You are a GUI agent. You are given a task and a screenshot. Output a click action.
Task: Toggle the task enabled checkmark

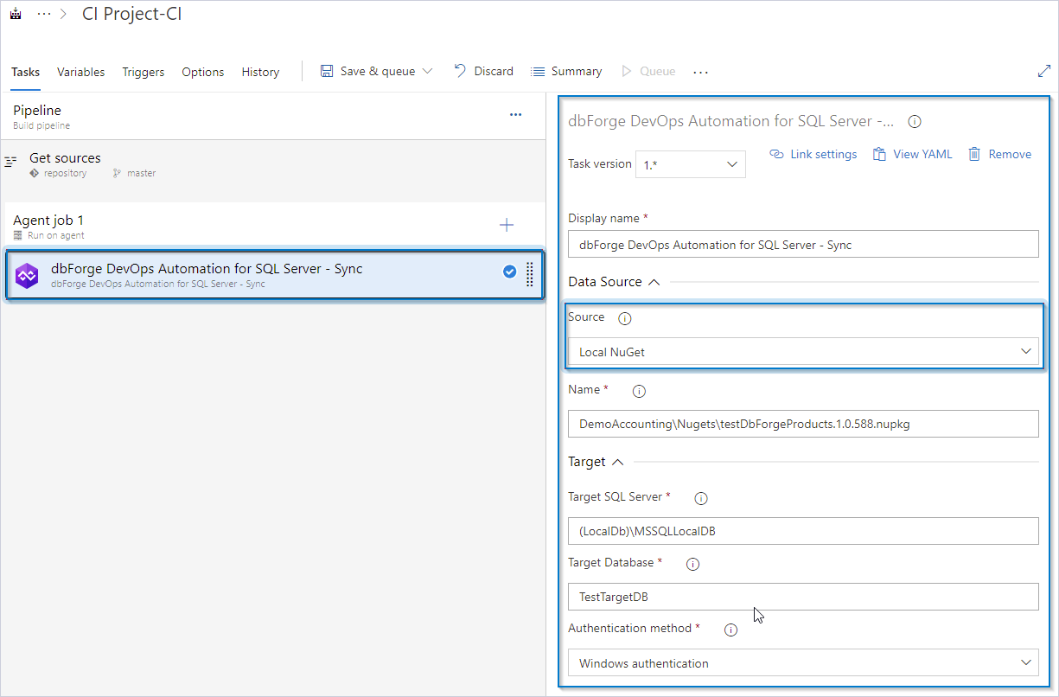[510, 272]
